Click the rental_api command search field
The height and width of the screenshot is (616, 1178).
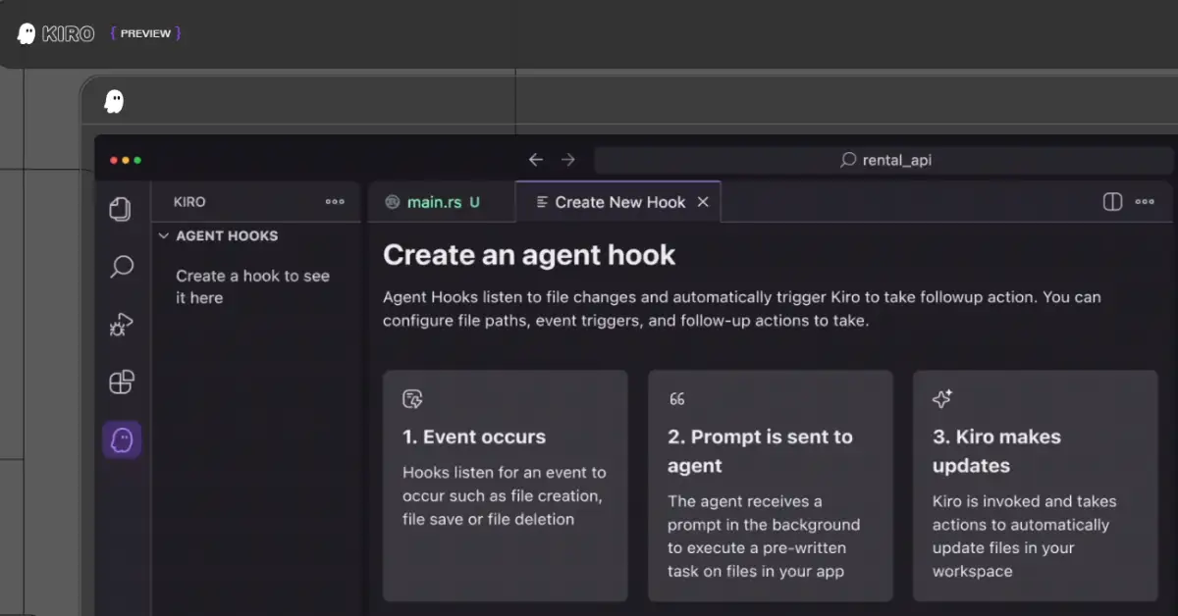883,160
